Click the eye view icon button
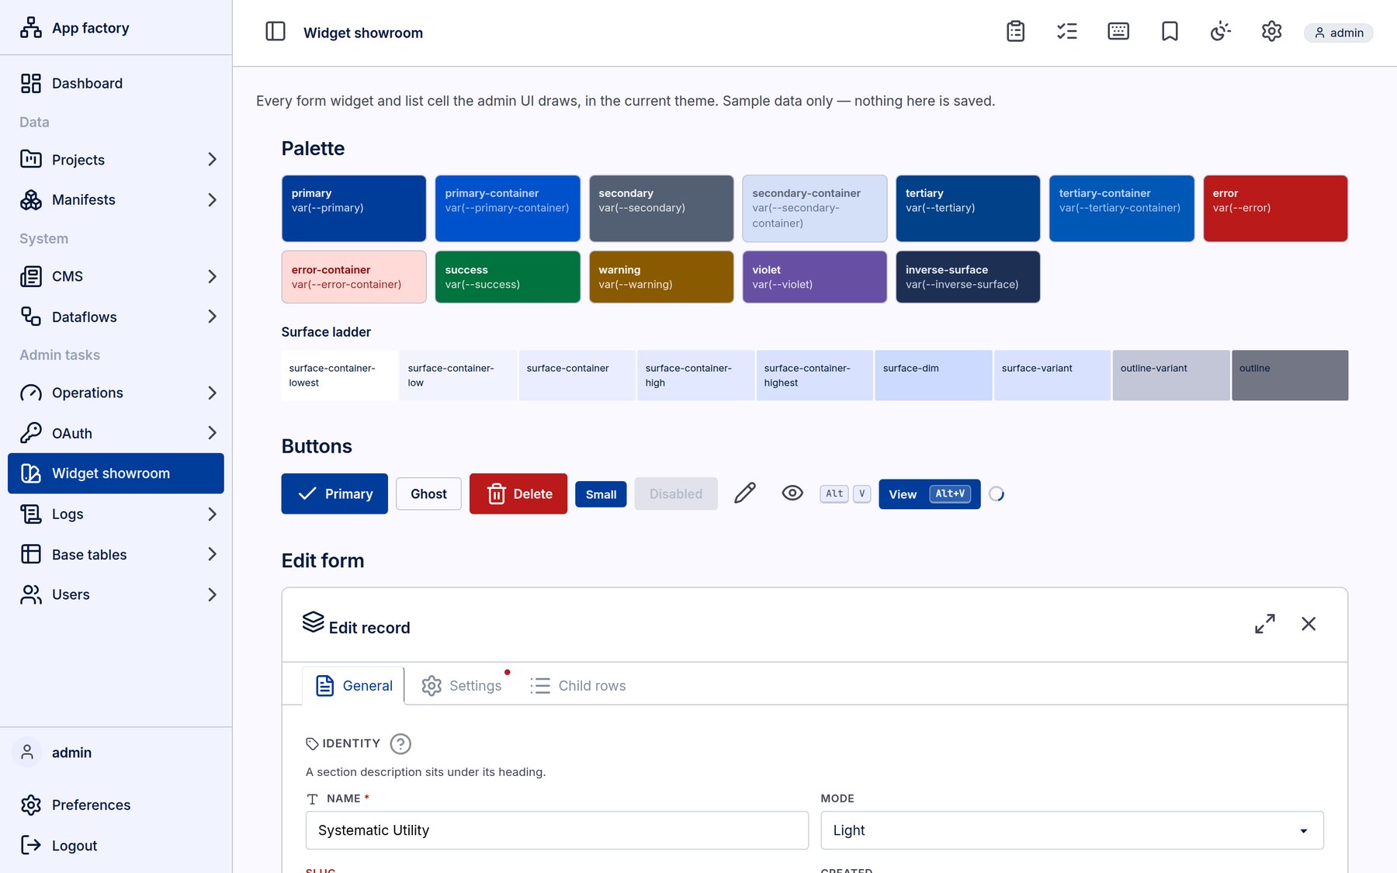This screenshot has width=1397, height=873. [792, 494]
